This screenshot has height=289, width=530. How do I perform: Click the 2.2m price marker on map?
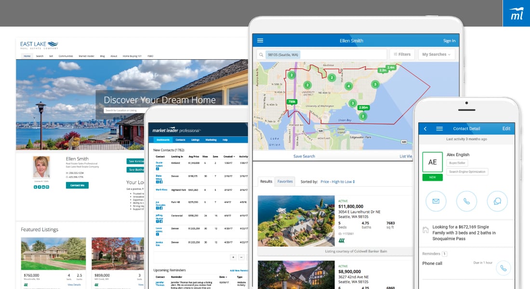(x=383, y=70)
